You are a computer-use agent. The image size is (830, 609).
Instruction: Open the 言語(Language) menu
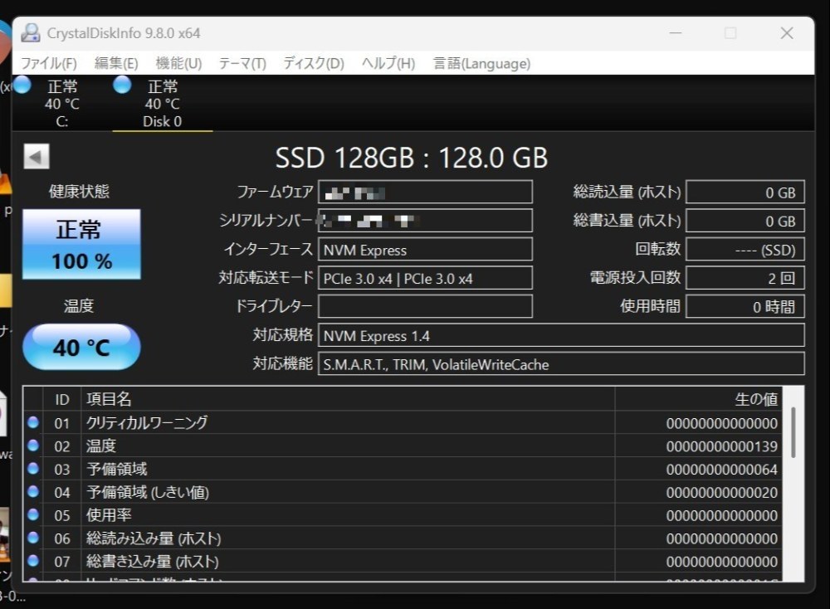click(x=481, y=64)
